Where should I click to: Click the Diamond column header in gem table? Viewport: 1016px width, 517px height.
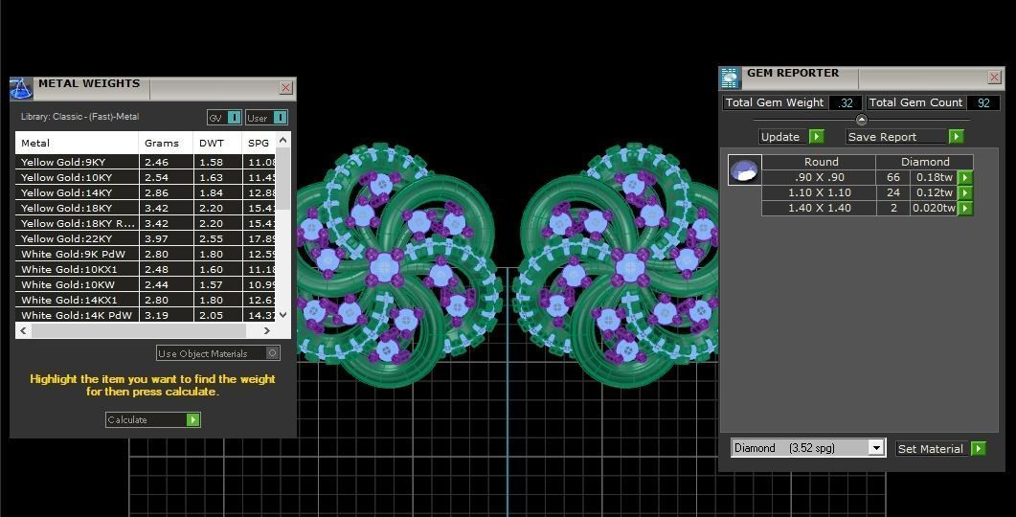click(x=925, y=162)
